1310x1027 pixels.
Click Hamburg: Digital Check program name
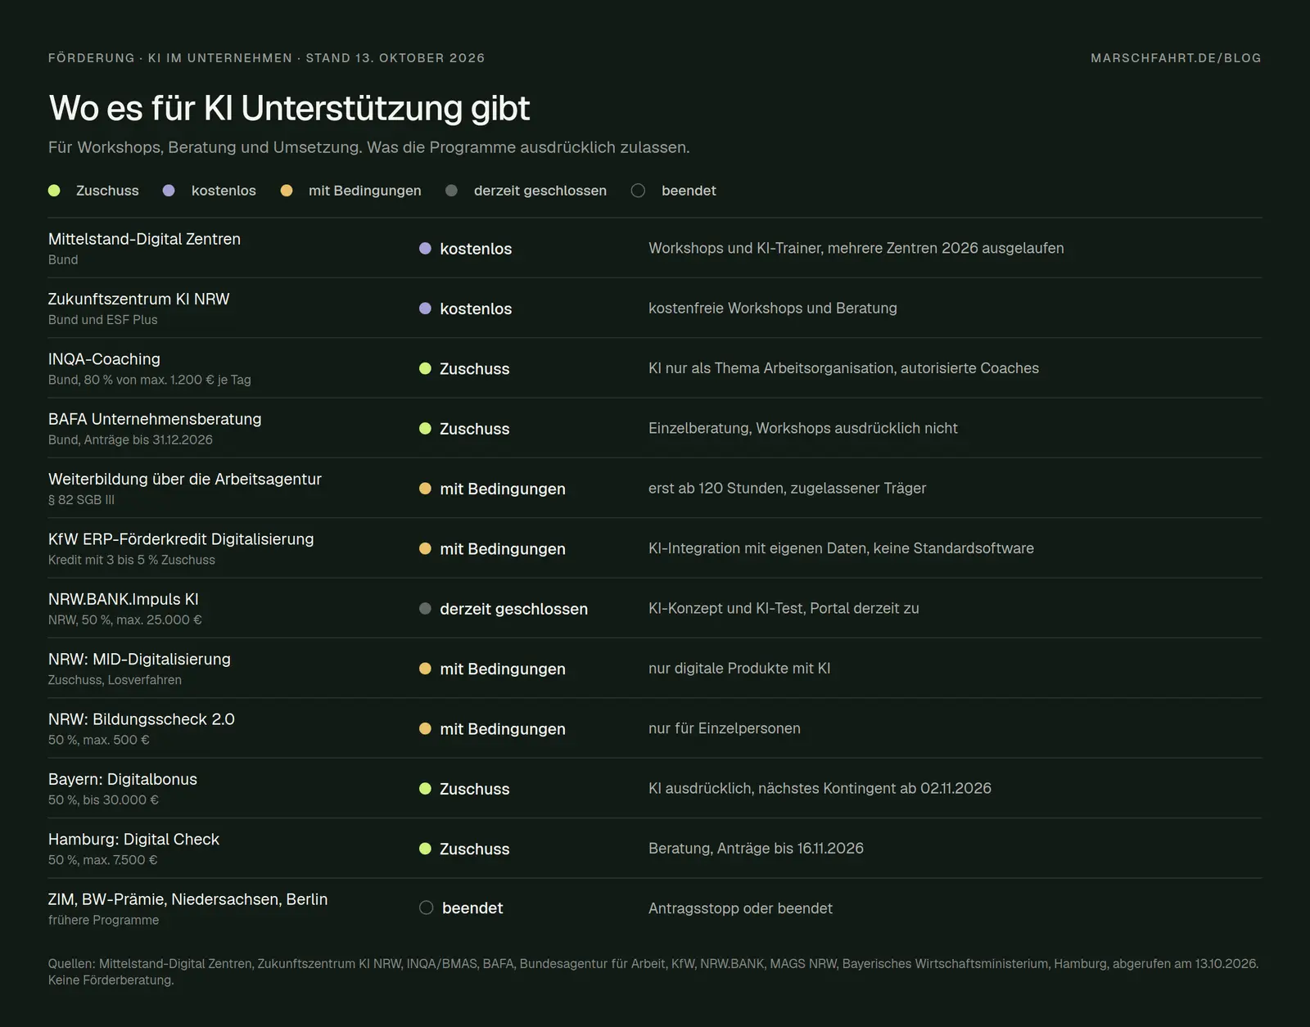[133, 839]
